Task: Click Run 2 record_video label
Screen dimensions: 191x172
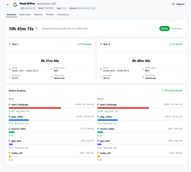Action: tap(107, 129)
